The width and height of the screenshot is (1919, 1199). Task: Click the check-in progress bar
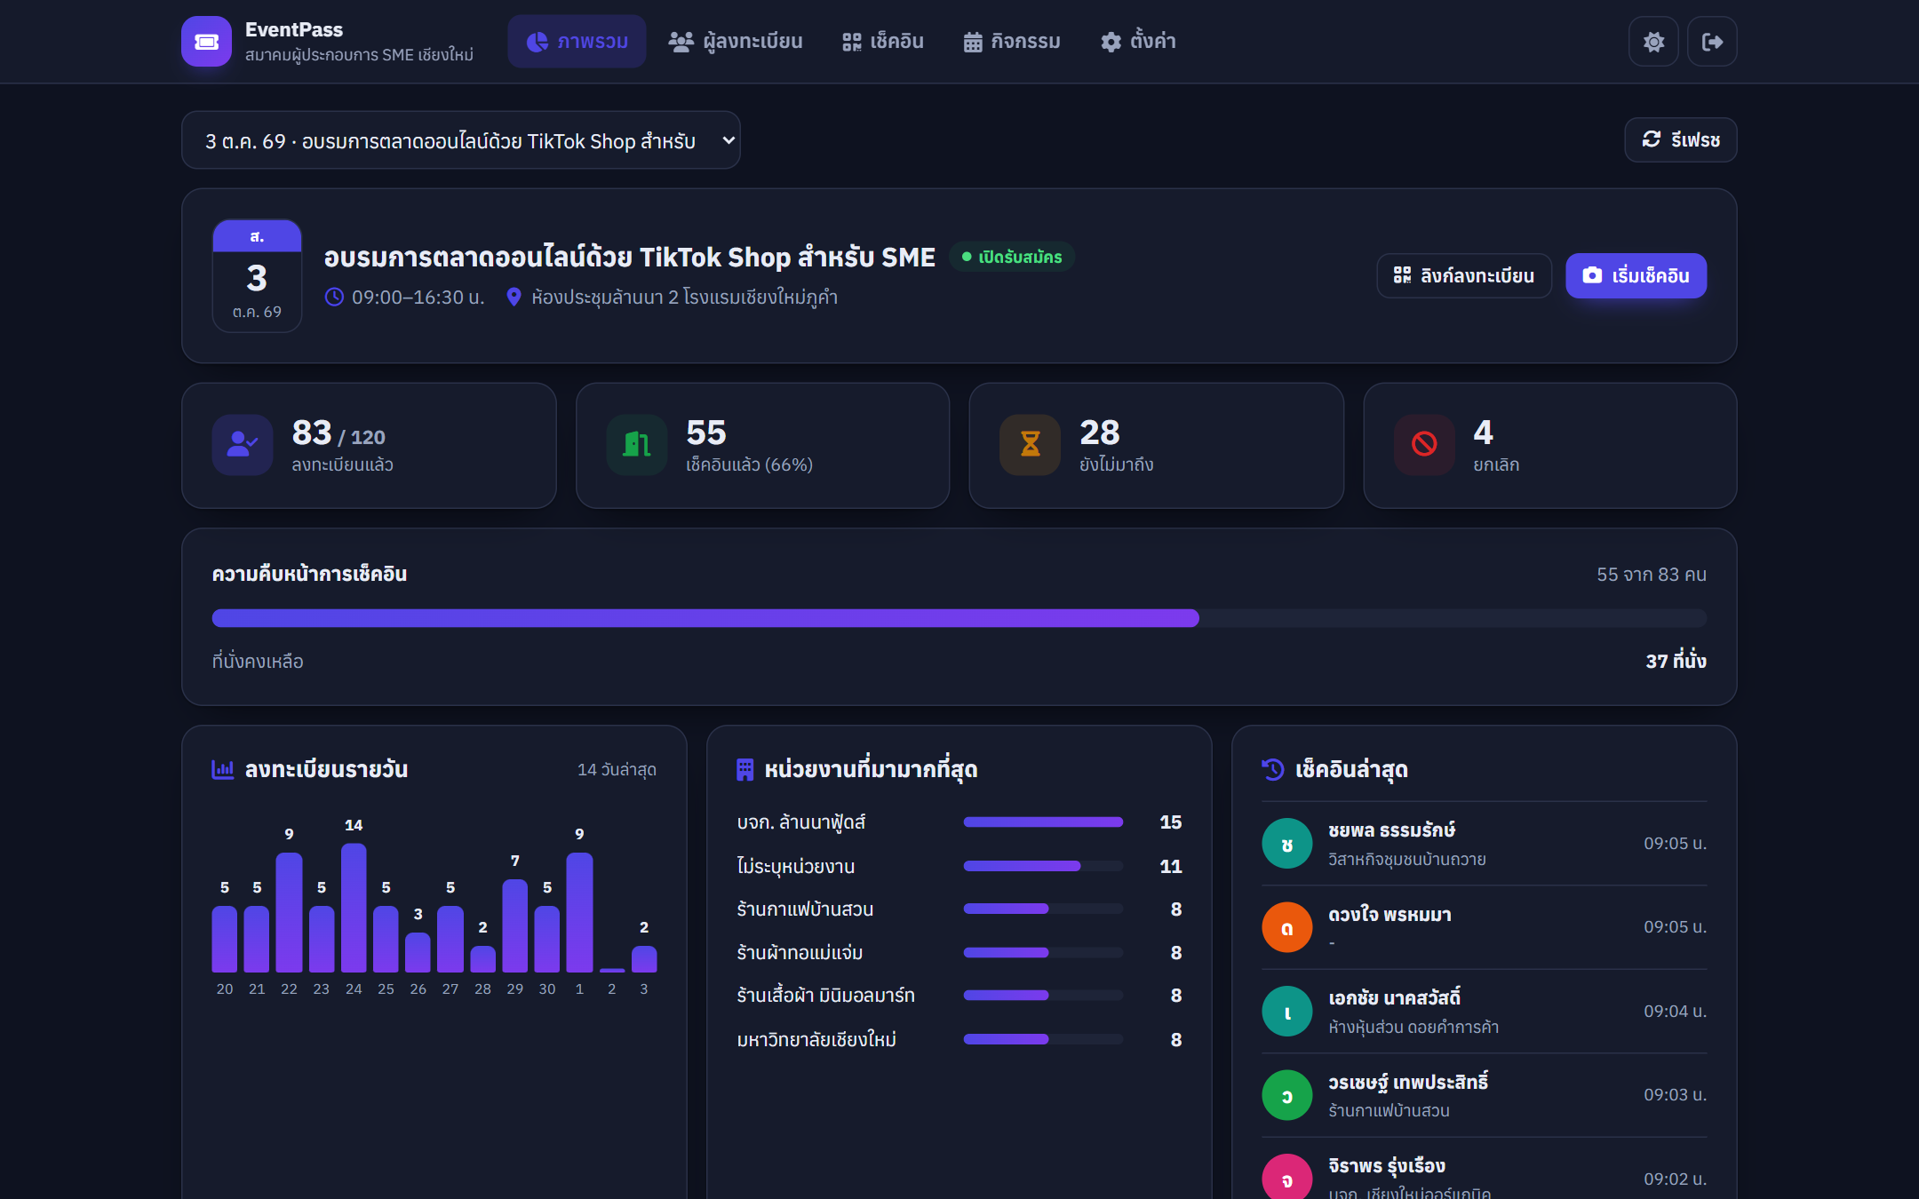[959, 618]
